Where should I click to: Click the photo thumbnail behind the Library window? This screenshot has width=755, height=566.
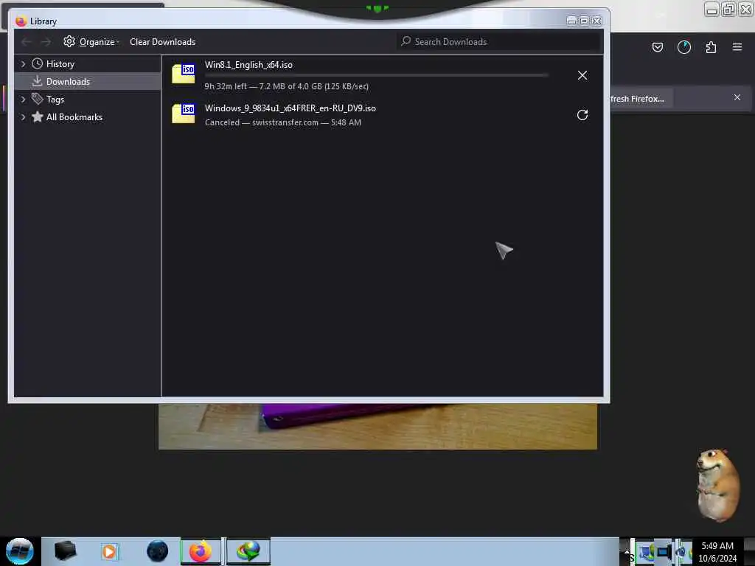(x=377, y=427)
